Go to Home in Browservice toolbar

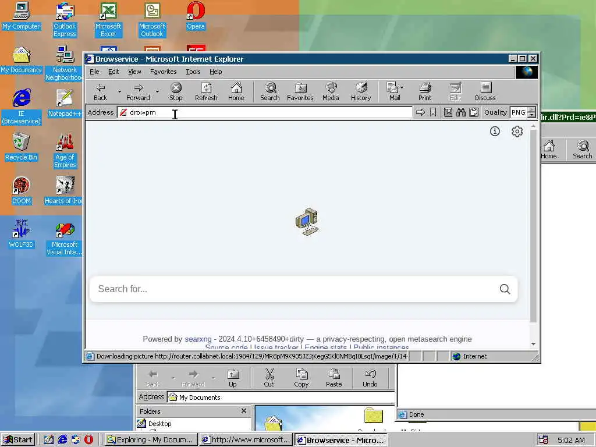pyautogui.click(x=236, y=92)
